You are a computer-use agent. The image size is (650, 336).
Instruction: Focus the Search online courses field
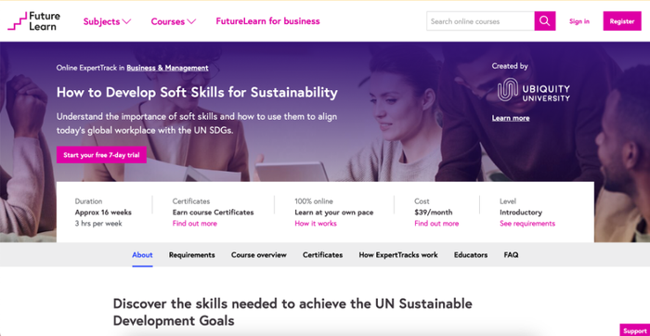click(x=480, y=21)
